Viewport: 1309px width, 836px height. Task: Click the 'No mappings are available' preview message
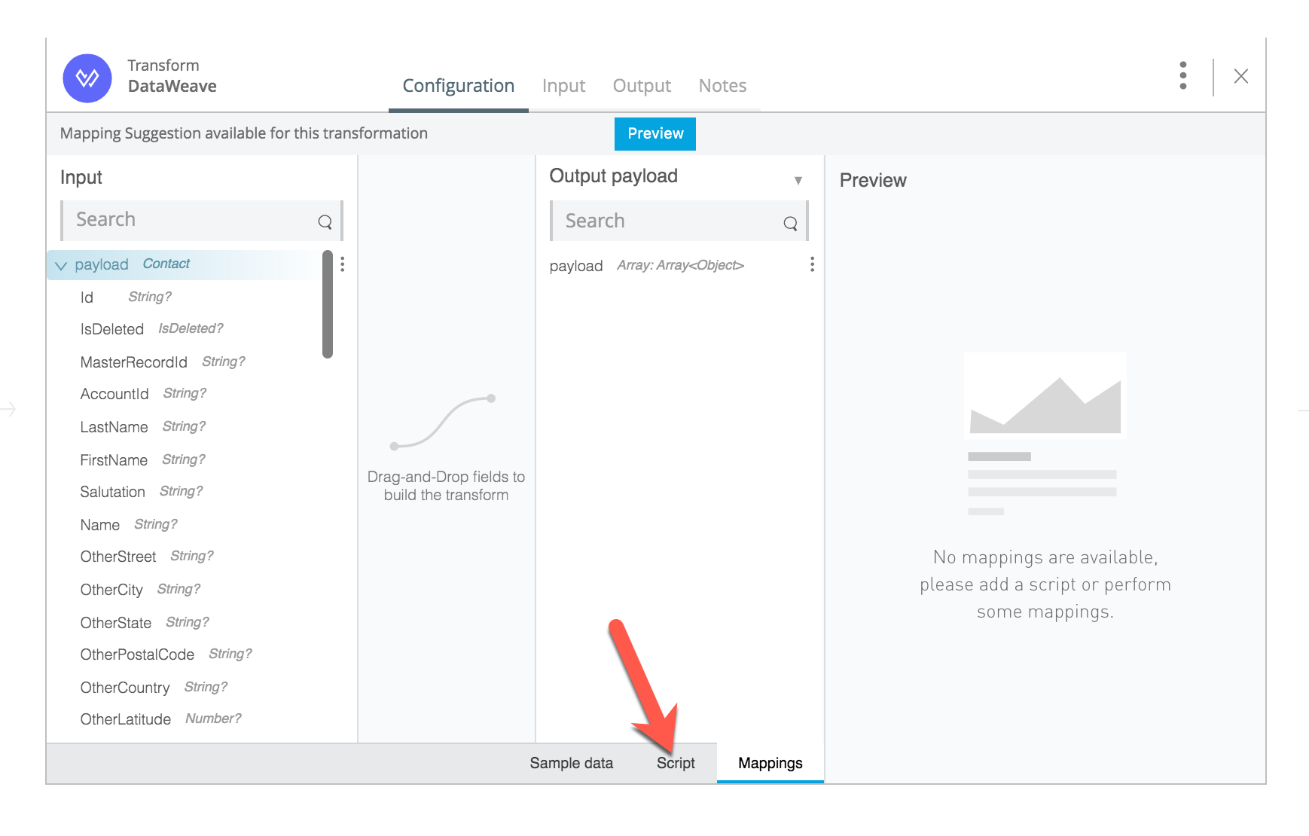point(1045,584)
